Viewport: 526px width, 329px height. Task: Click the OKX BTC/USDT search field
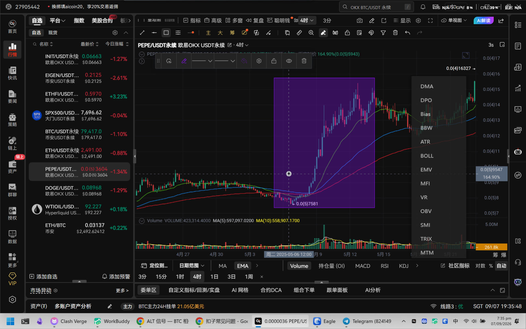376,7
